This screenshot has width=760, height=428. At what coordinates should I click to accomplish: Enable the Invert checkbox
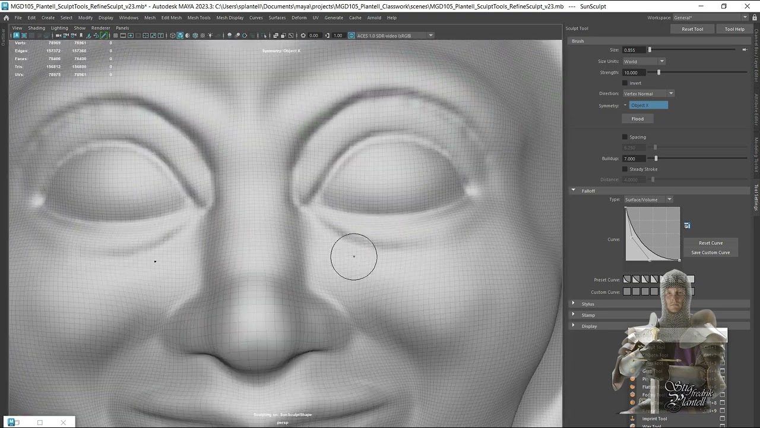point(625,83)
